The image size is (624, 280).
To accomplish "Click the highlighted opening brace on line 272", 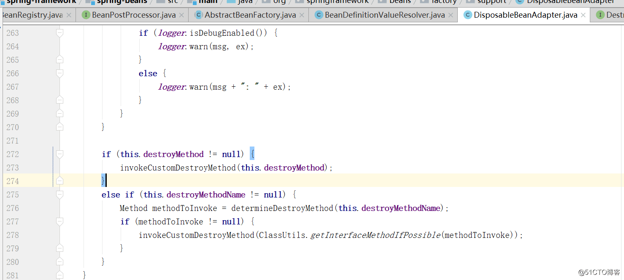I will 252,154.
